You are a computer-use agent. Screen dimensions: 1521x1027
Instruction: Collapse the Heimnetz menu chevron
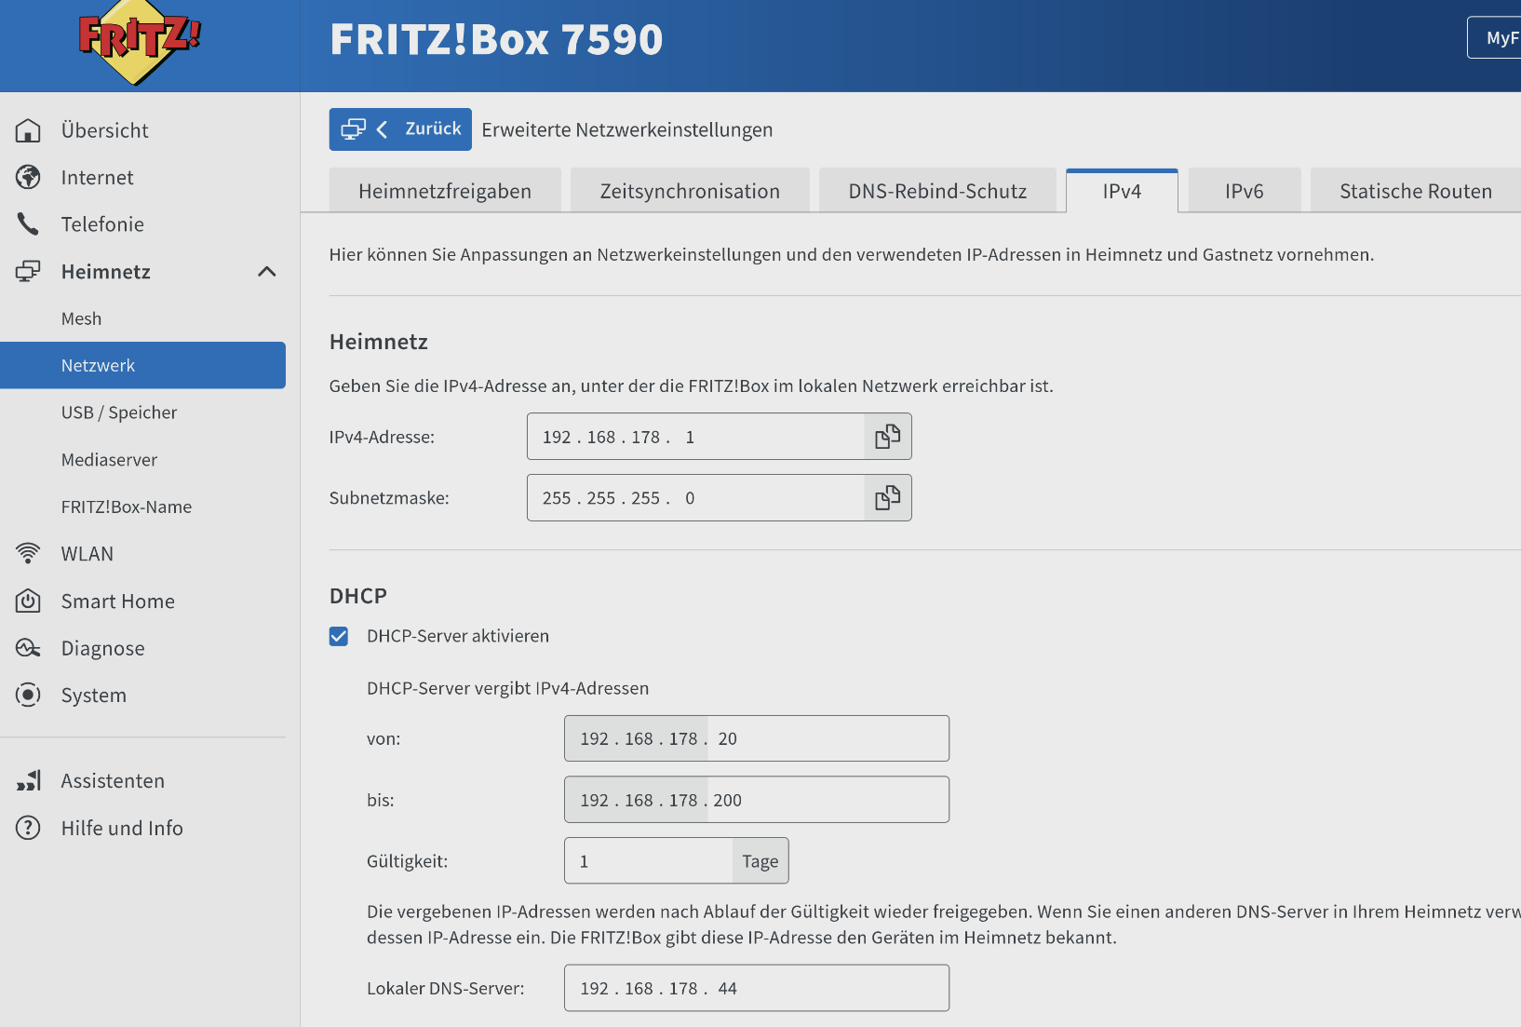pyautogui.click(x=266, y=272)
